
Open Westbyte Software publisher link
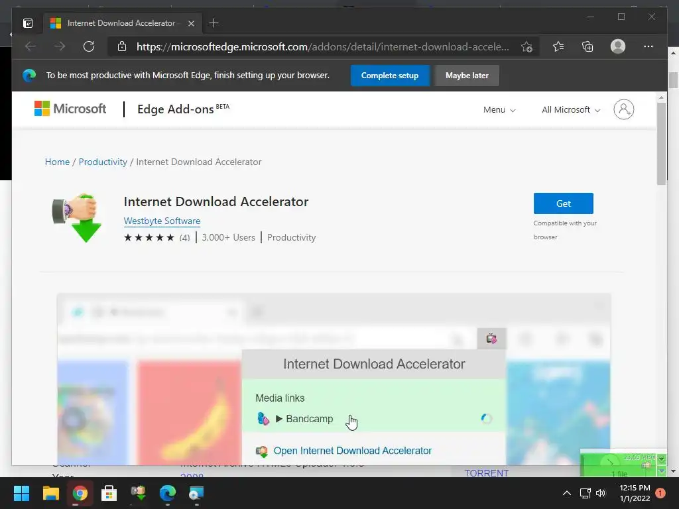click(162, 221)
